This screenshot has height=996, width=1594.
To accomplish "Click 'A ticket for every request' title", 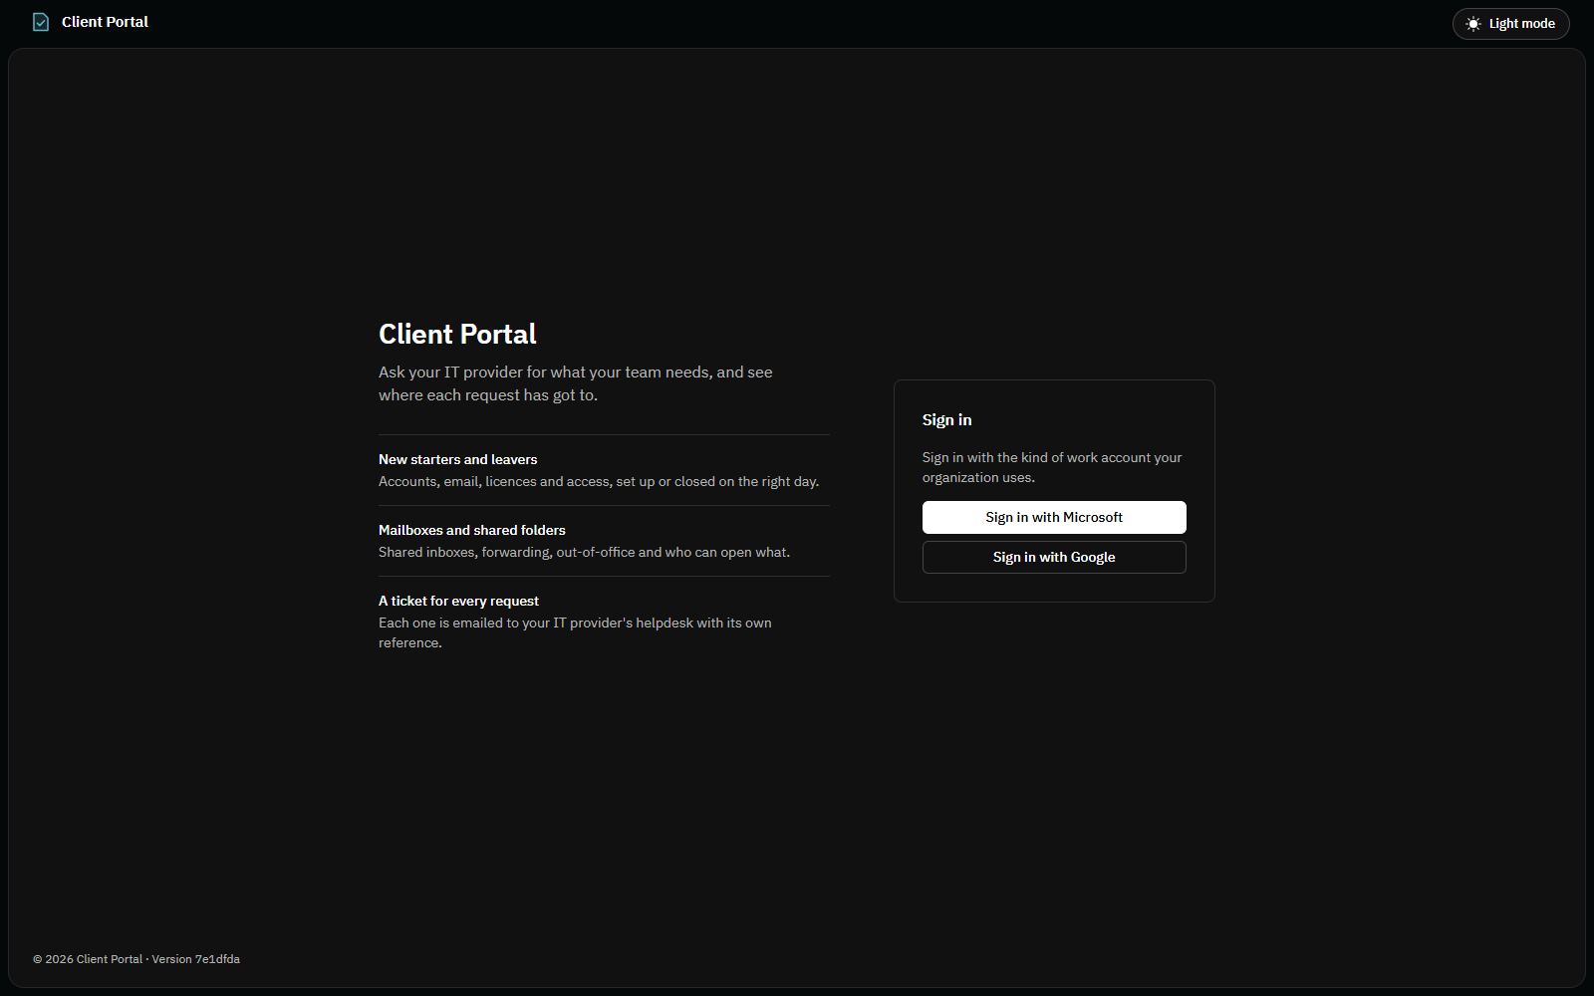I will coord(458,601).
